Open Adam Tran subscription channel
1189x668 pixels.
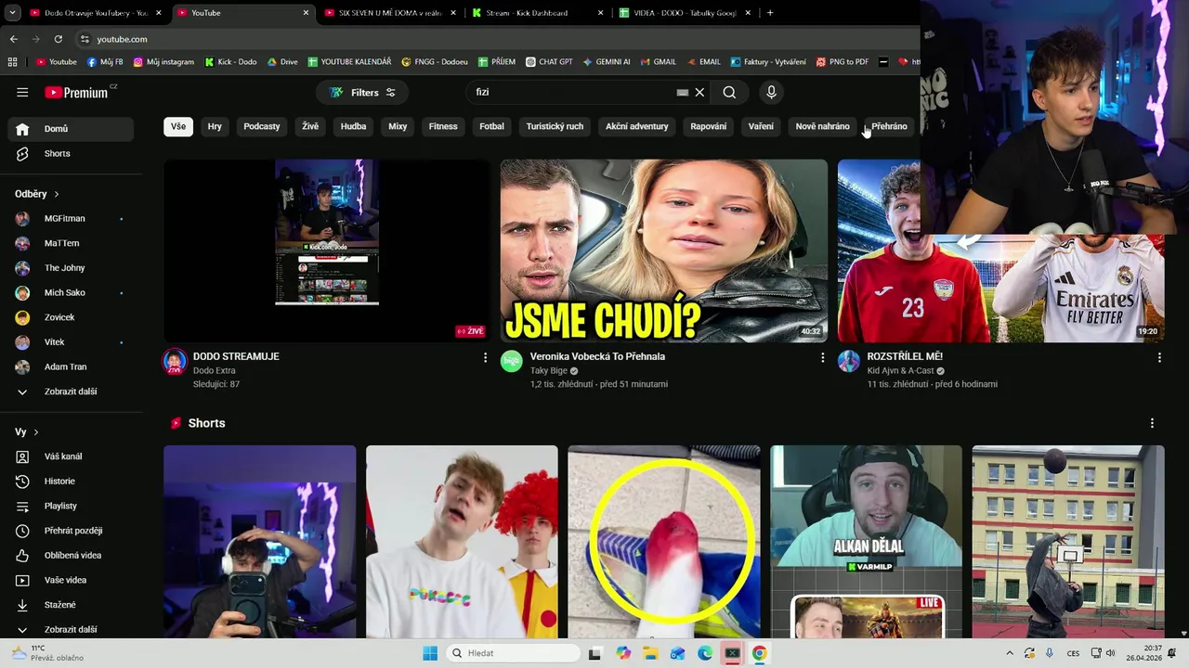click(71, 367)
